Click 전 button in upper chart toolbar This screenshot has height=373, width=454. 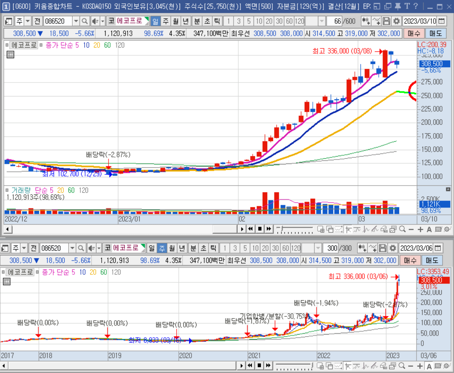[37, 21]
